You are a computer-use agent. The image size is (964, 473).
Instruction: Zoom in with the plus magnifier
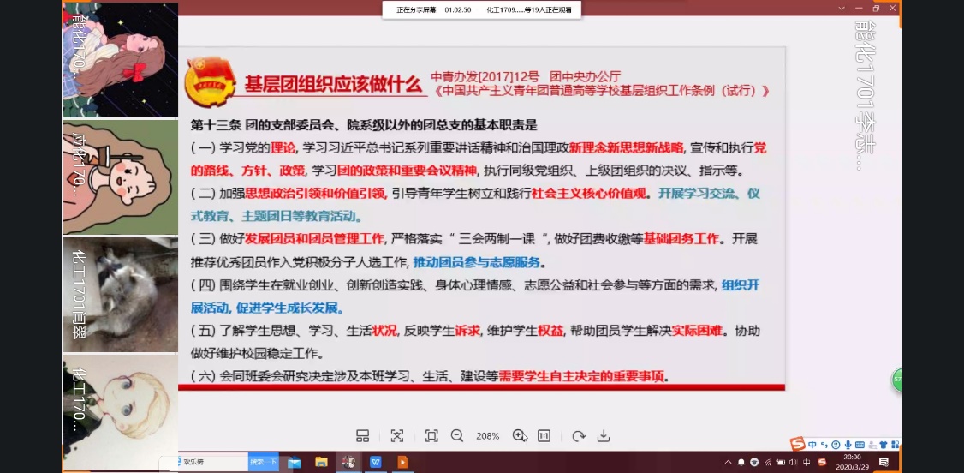click(x=519, y=435)
